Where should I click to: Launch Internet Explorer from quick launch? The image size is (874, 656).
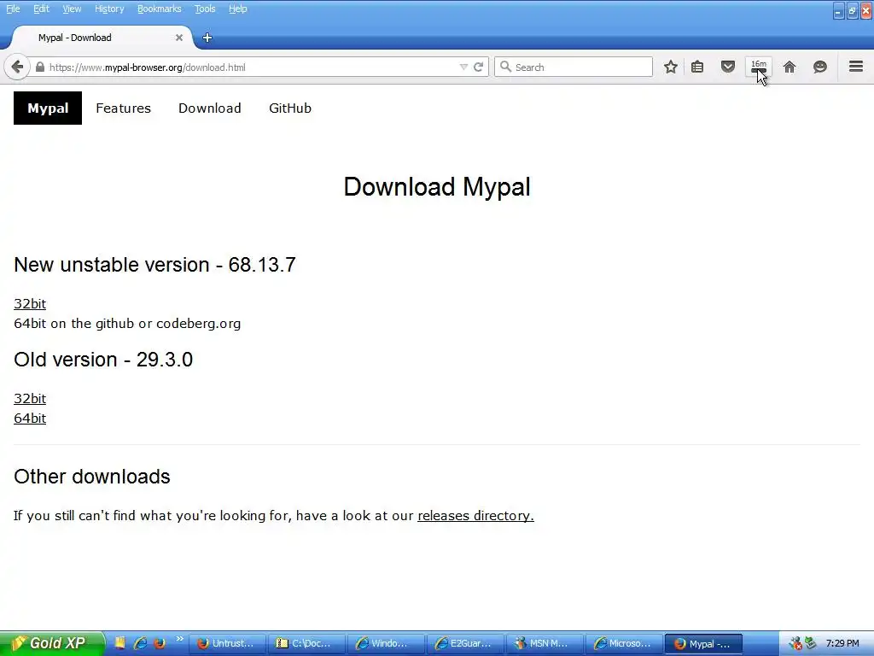point(141,643)
